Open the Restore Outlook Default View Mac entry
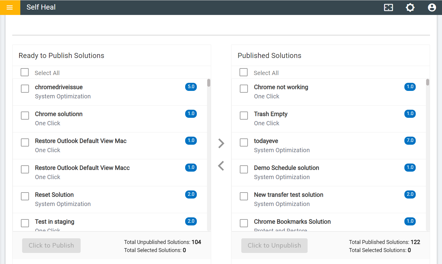Image resolution: width=442 pixels, height=264 pixels. (81, 141)
